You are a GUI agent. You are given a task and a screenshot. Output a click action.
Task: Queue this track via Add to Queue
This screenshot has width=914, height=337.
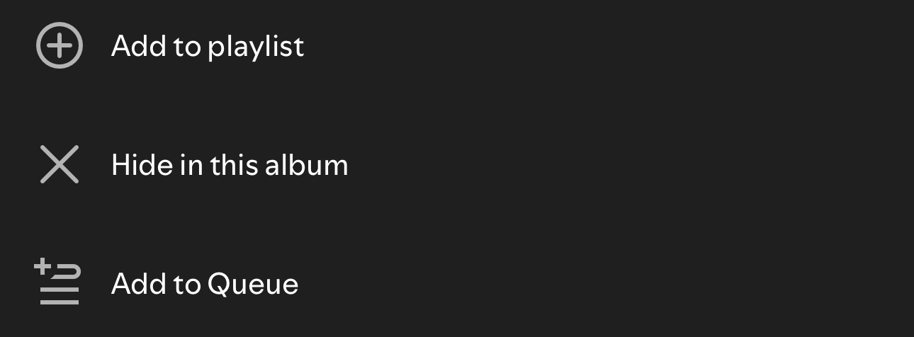click(x=205, y=285)
